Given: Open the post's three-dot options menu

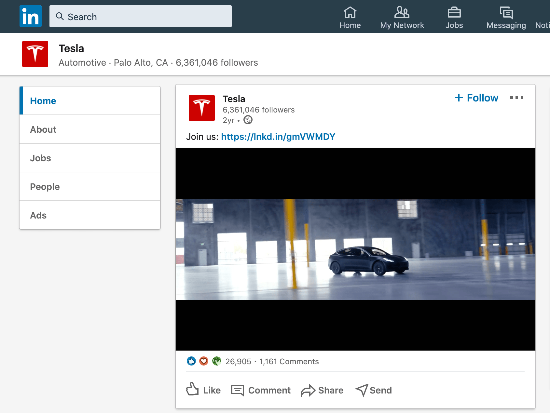Looking at the screenshot, I should (x=517, y=98).
